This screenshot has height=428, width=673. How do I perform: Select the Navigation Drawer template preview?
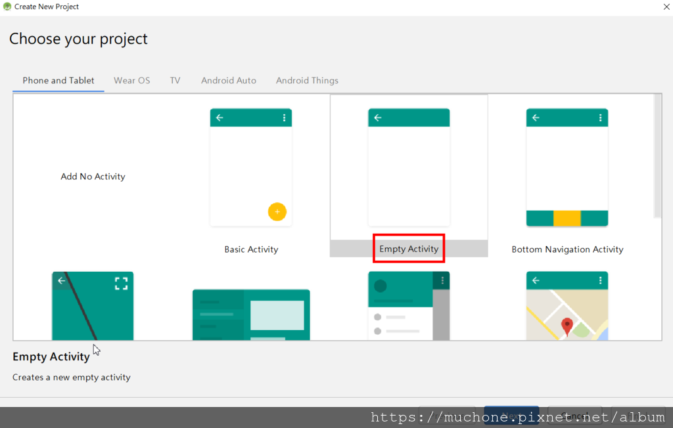[409, 305]
